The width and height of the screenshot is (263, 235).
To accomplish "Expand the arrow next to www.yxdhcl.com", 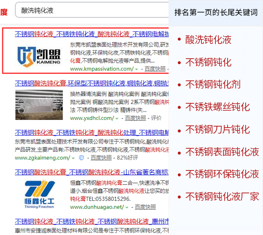I will [x=117, y=118].
